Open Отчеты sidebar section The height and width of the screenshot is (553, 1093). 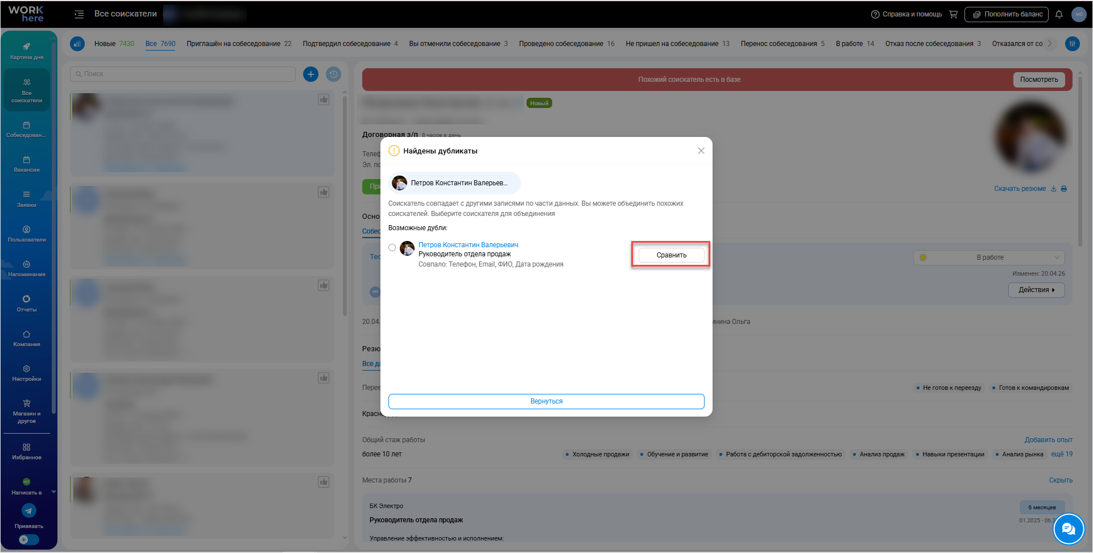(x=27, y=303)
